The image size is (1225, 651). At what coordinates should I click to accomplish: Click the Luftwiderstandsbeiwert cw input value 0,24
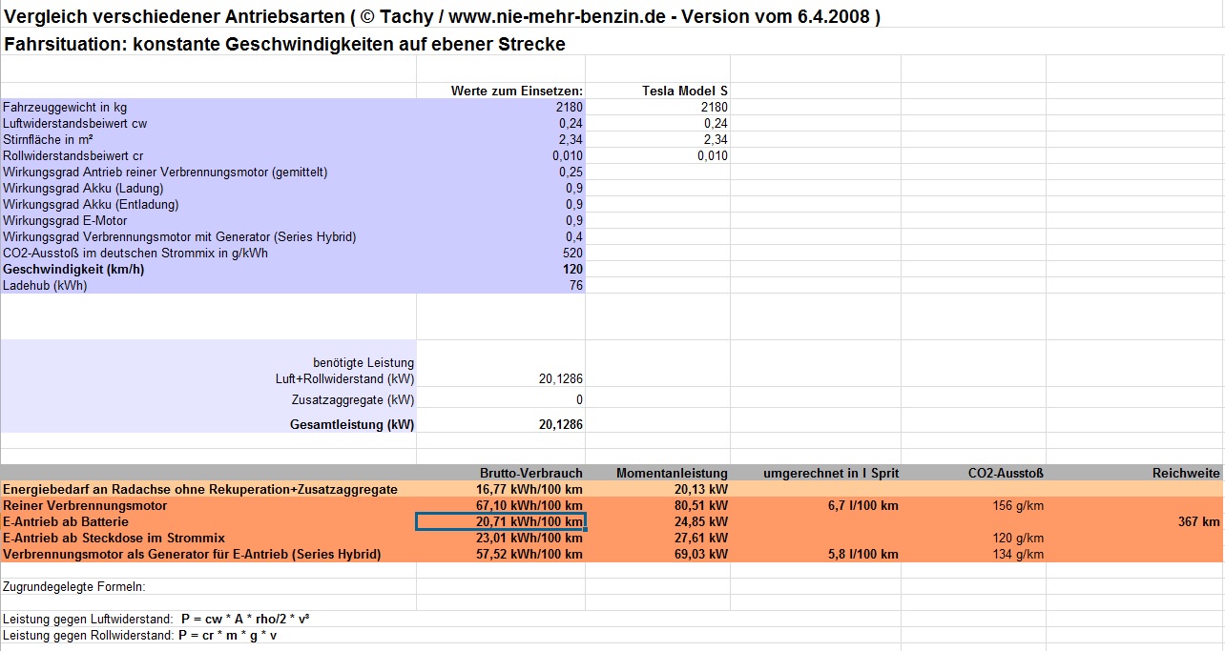(x=569, y=123)
